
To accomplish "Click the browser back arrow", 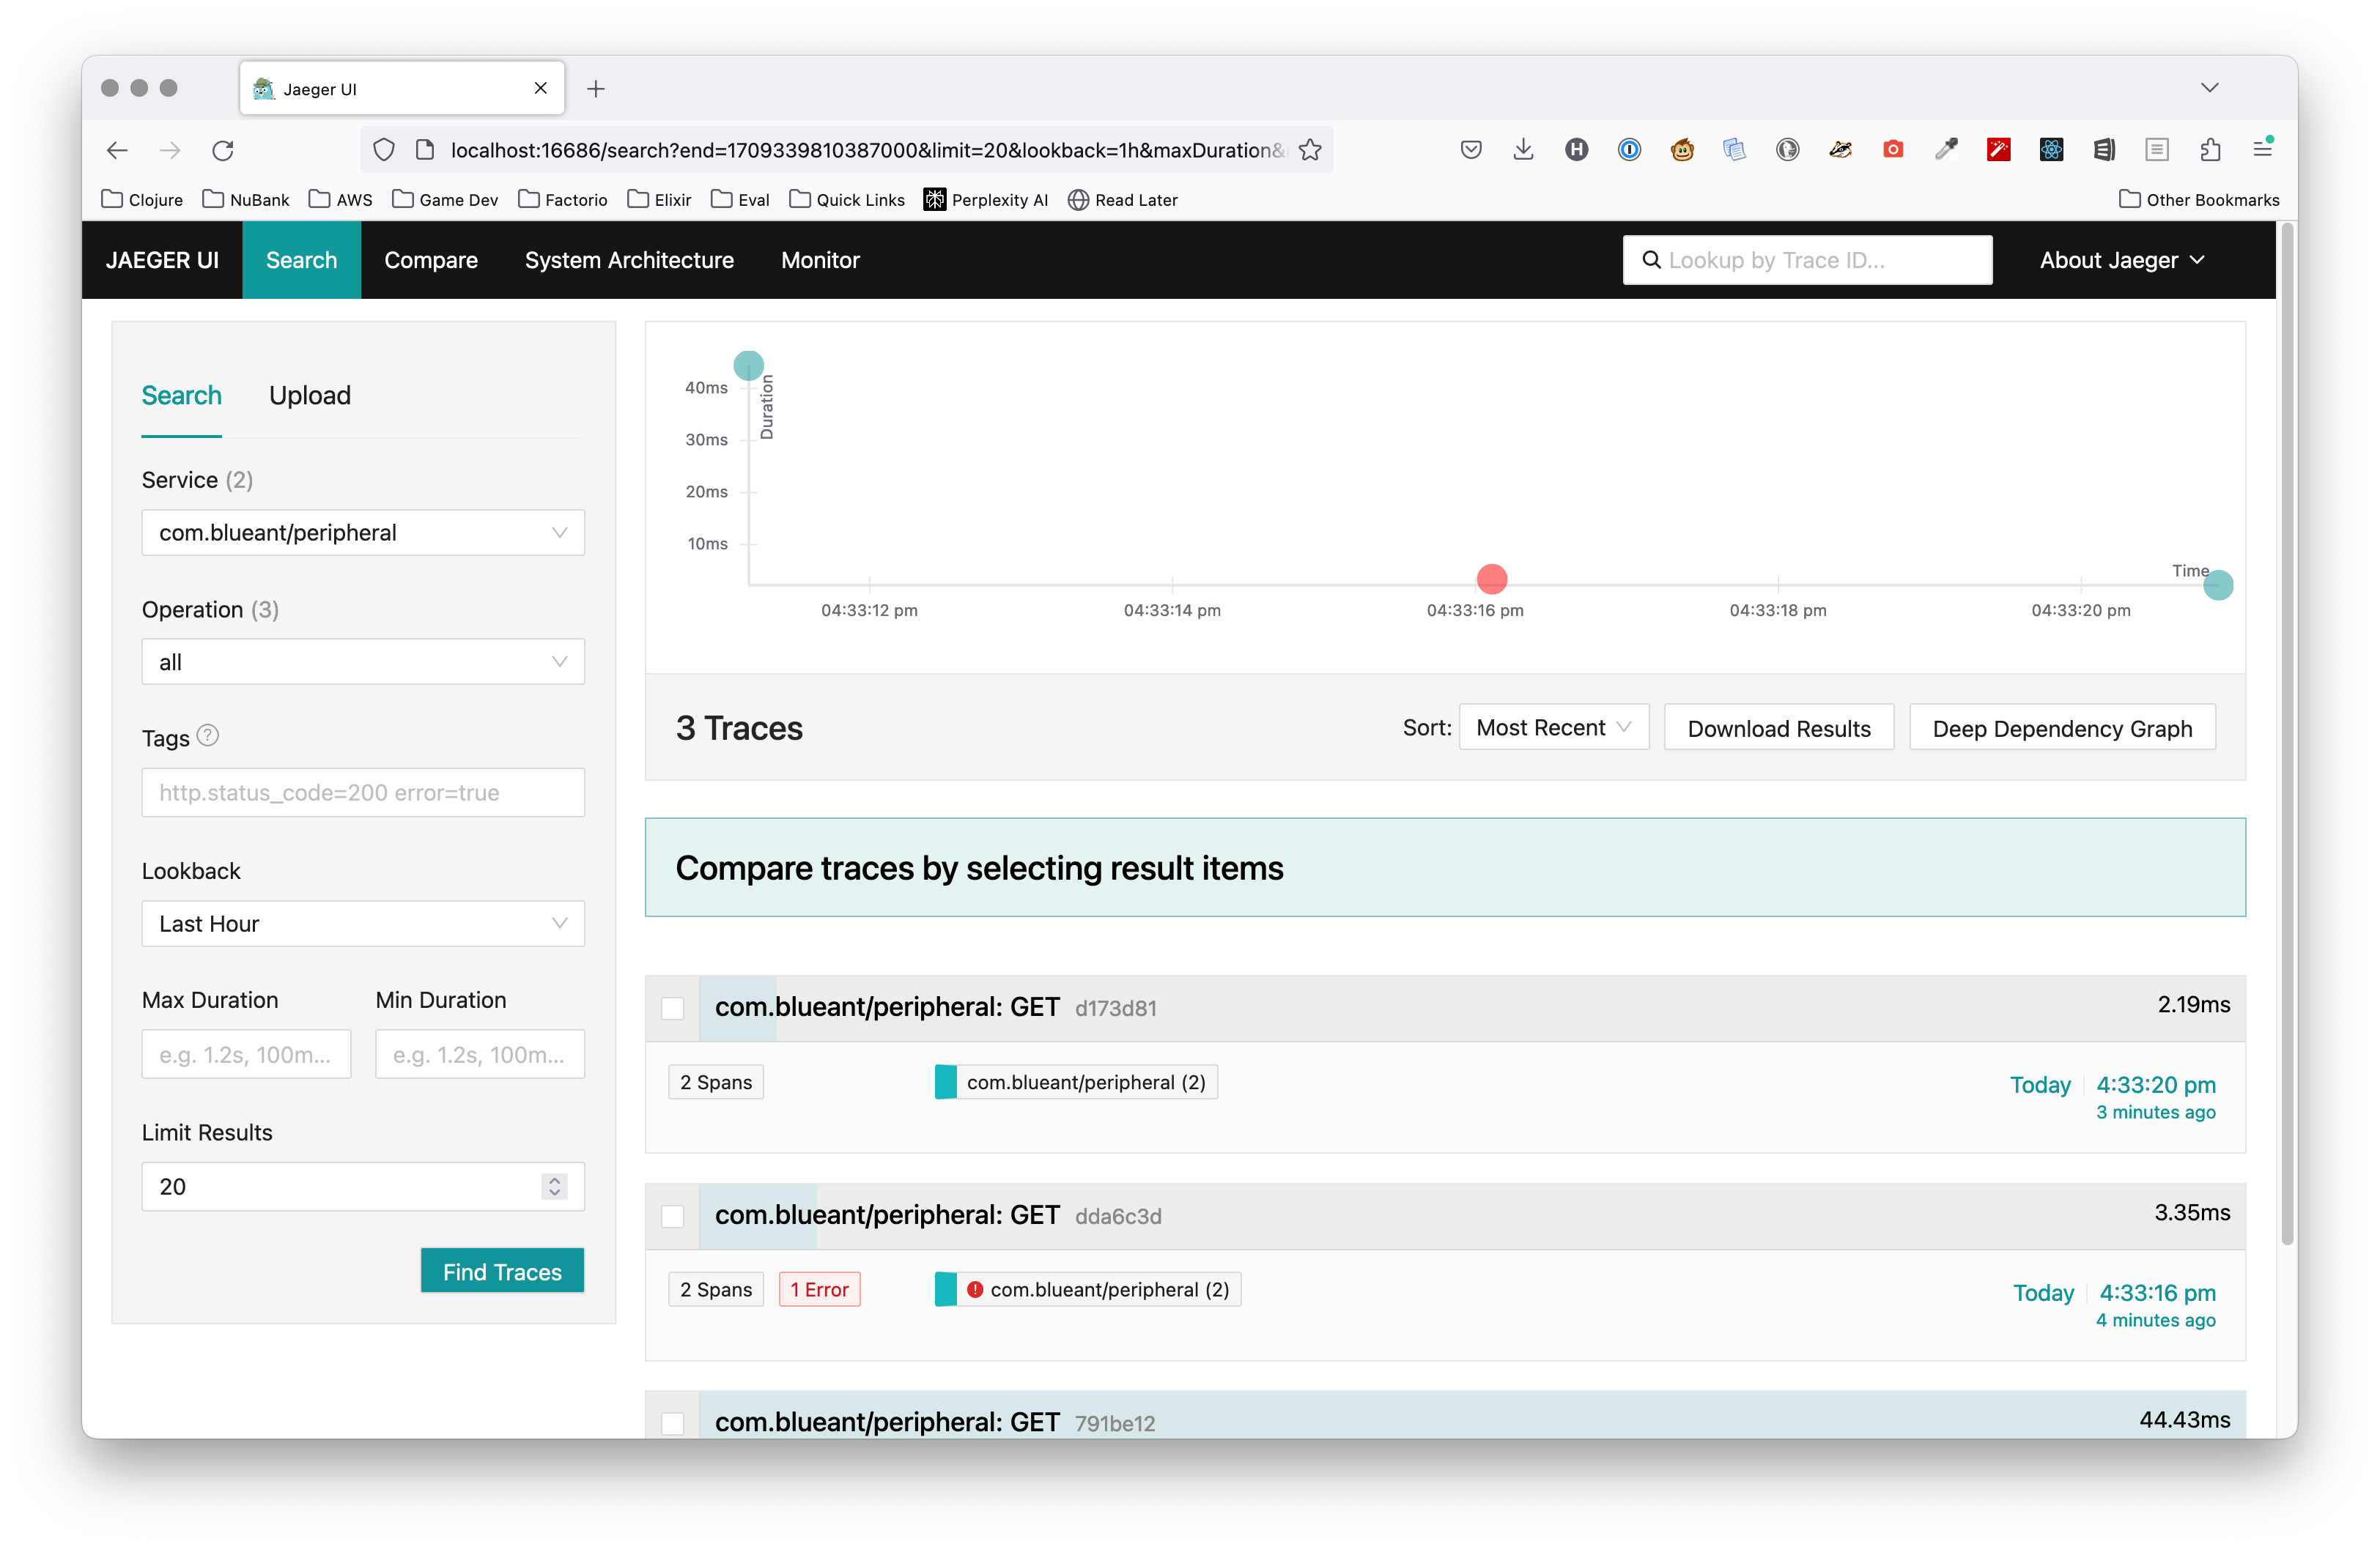I will (x=117, y=150).
